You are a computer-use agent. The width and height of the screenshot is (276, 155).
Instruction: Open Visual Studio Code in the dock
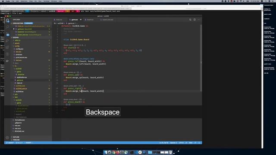click(x=136, y=152)
